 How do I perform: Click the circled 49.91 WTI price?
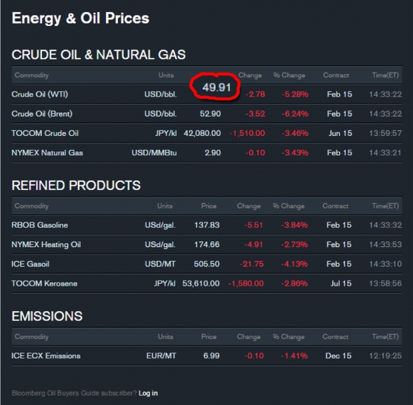(x=217, y=88)
